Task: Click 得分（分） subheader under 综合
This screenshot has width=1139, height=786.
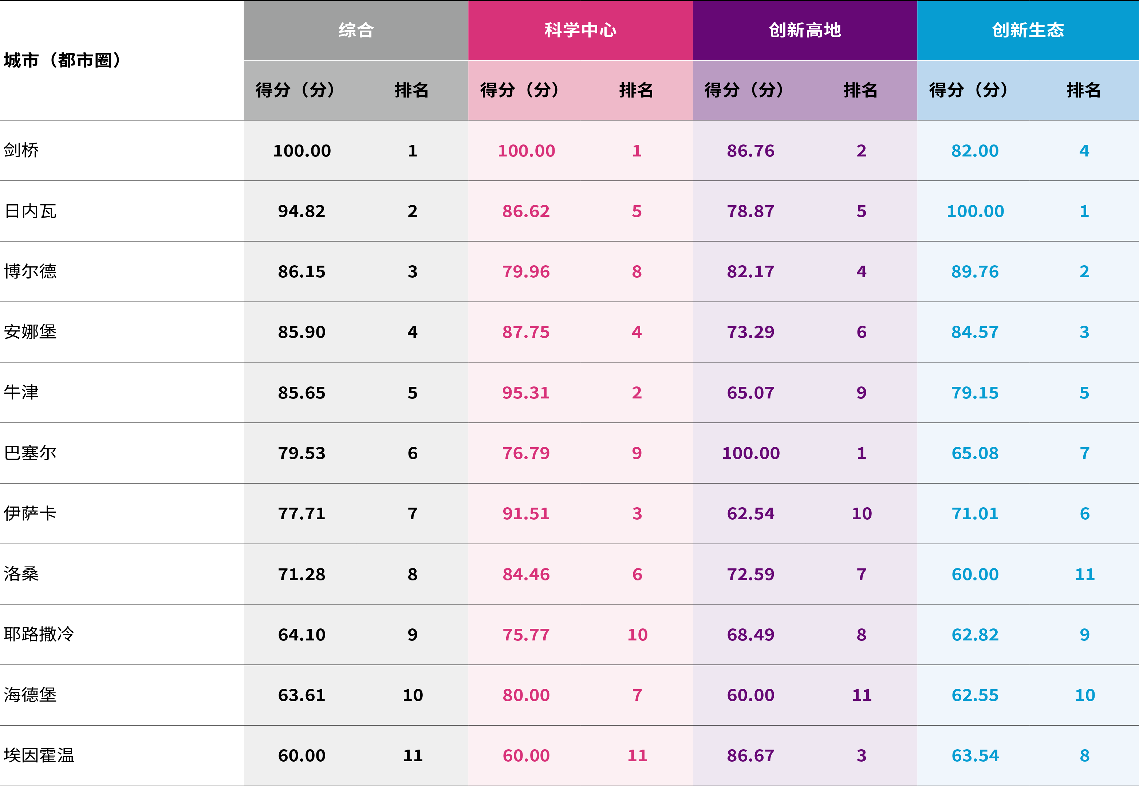Action: [x=295, y=90]
